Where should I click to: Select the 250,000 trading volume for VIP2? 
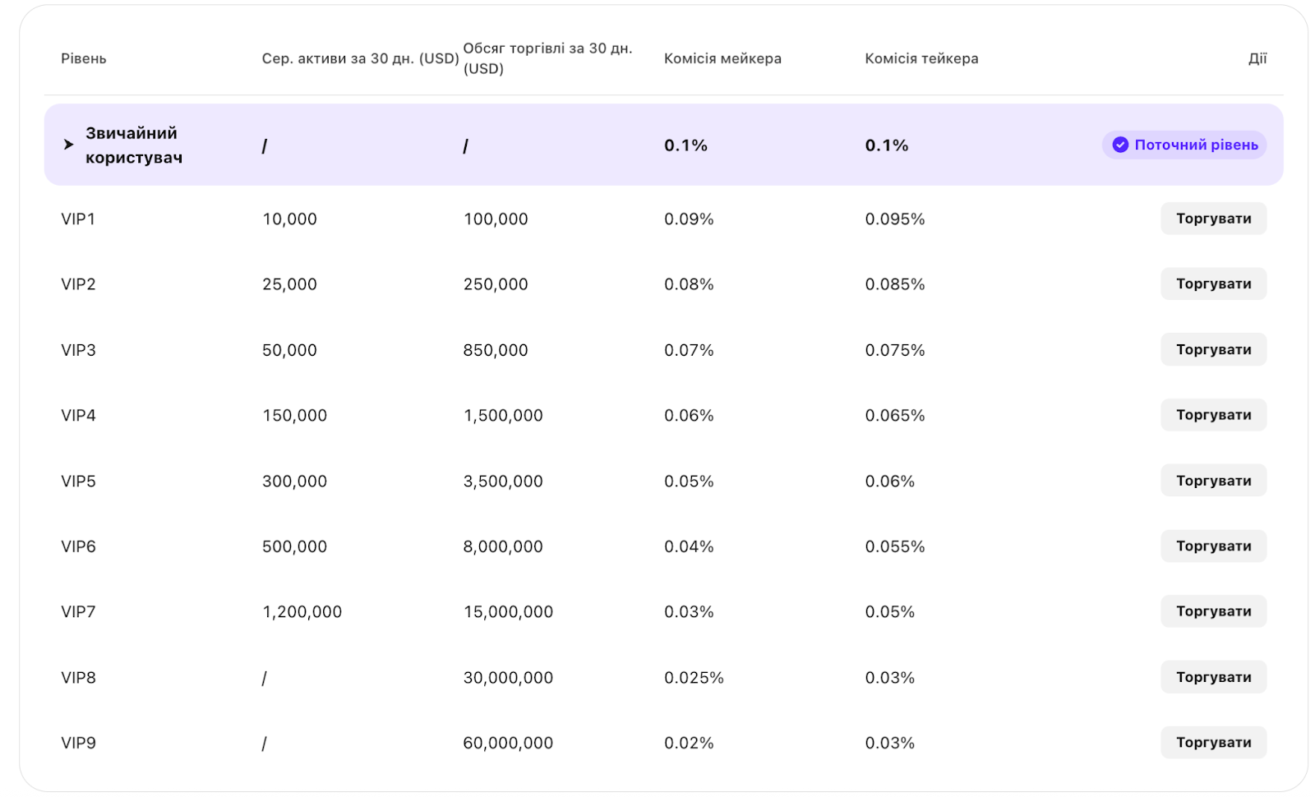[x=496, y=284]
